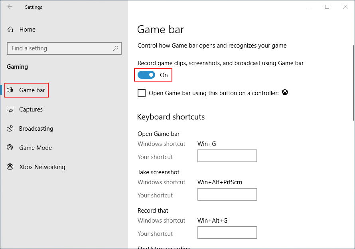Open Game Mode settings
Image resolution: width=355 pixels, height=249 pixels.
(x=35, y=147)
